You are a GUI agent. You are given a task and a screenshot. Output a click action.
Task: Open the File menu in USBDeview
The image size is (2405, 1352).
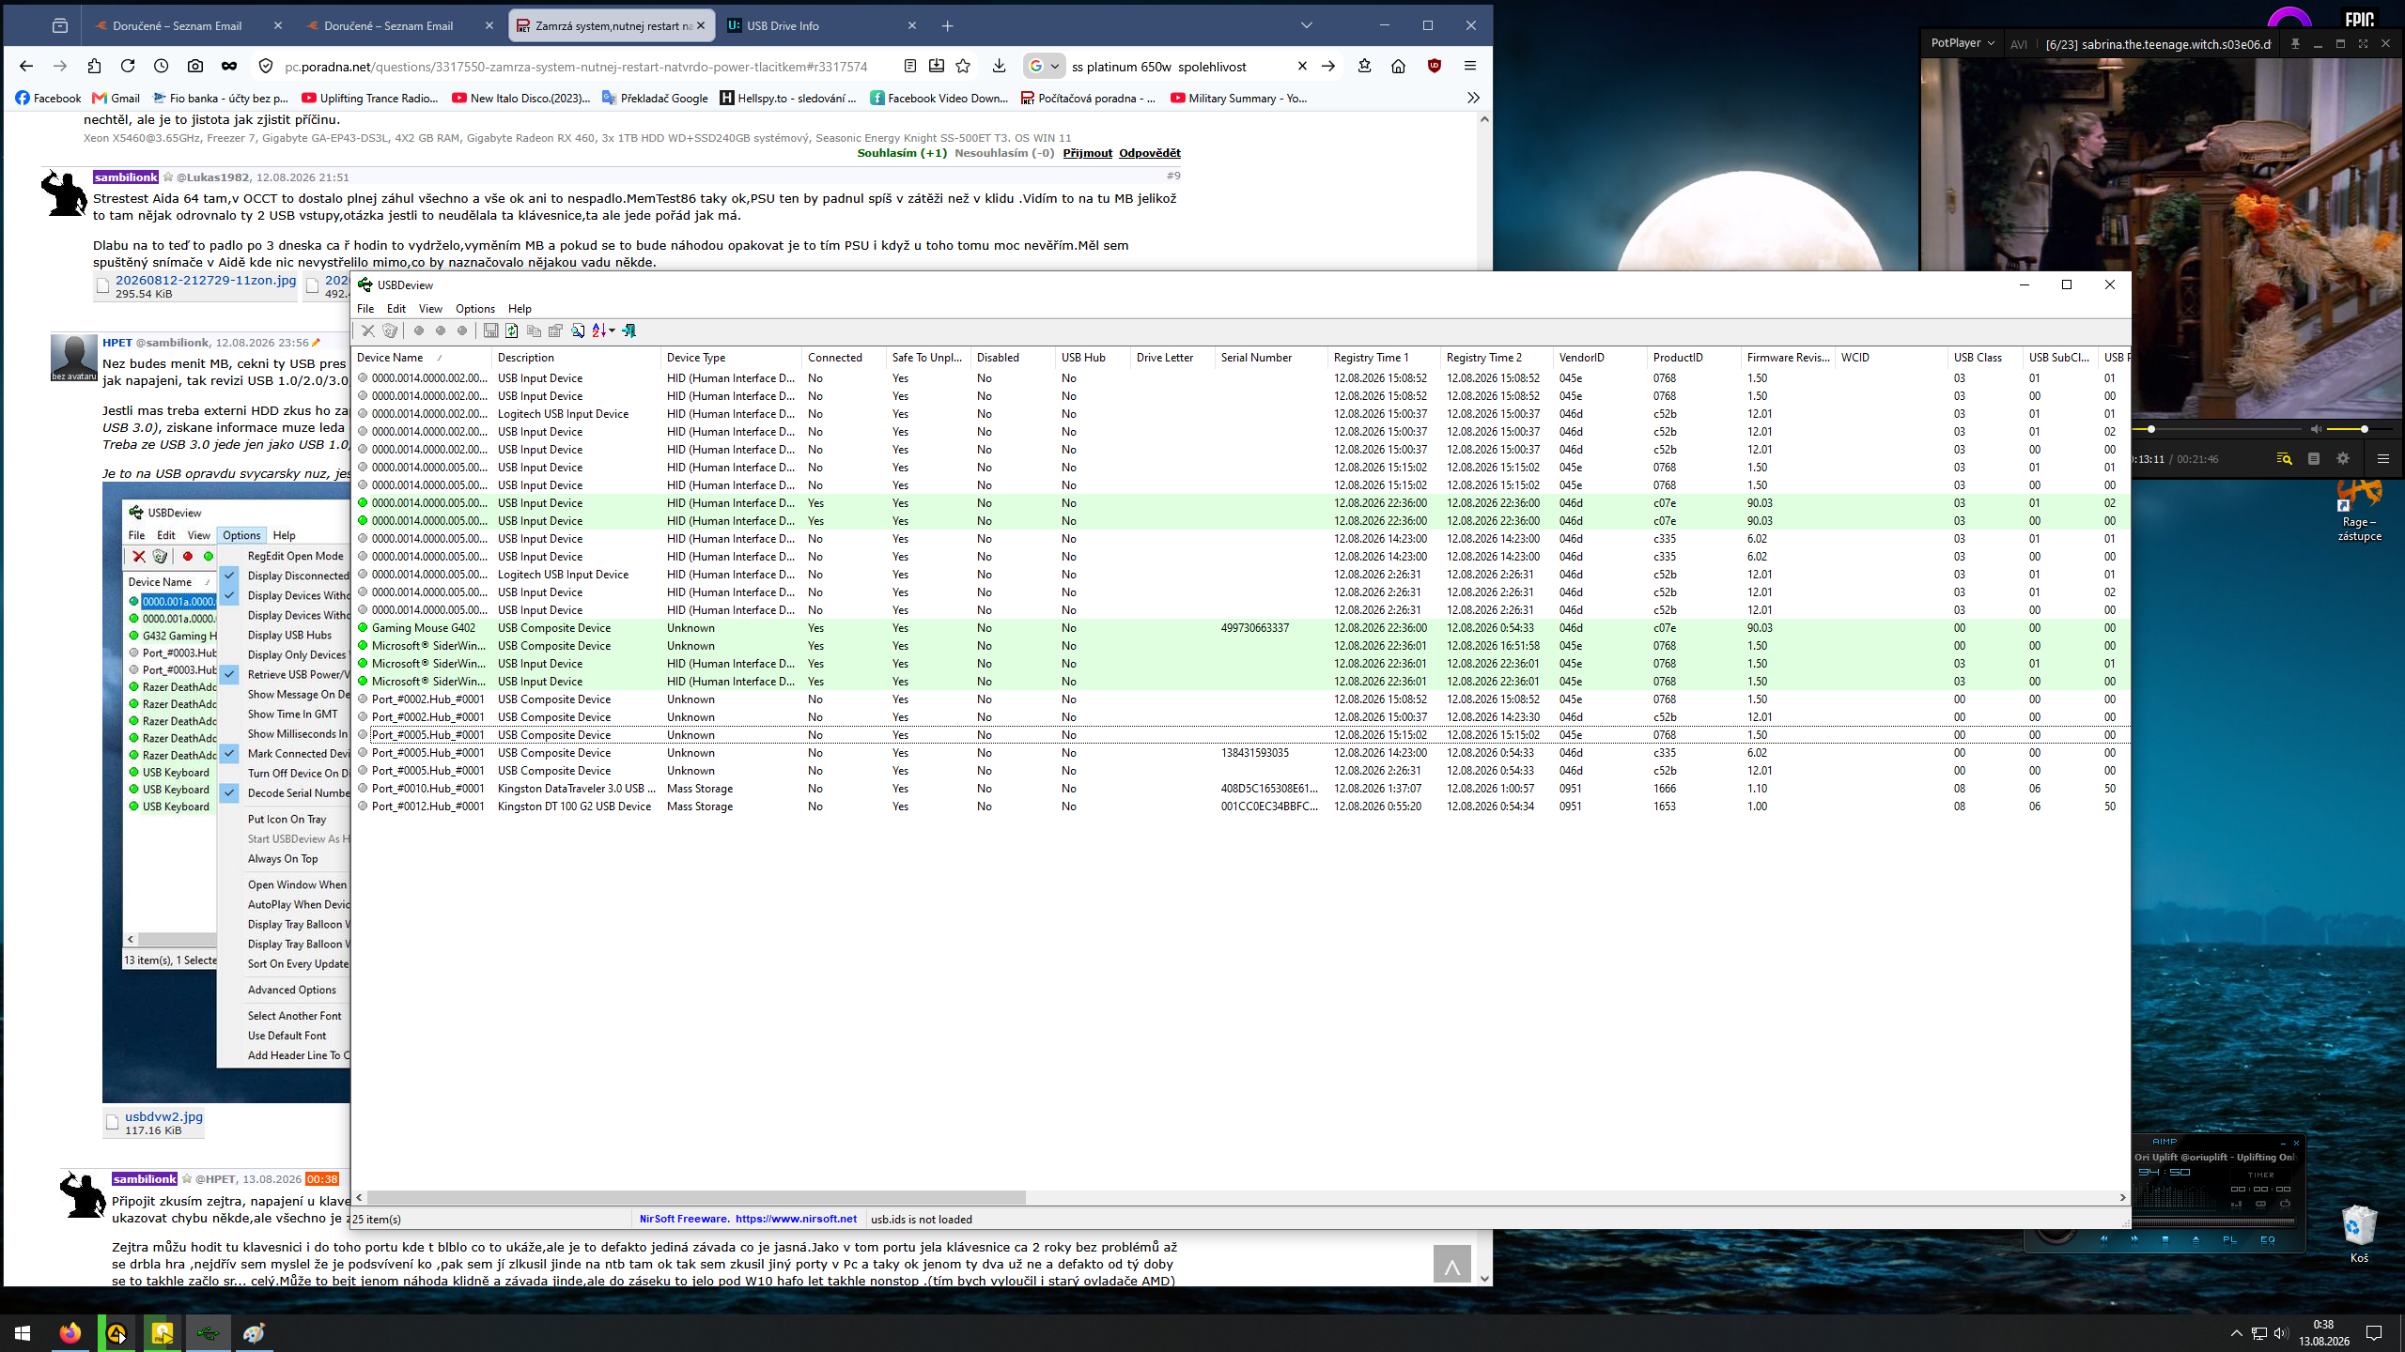click(365, 308)
